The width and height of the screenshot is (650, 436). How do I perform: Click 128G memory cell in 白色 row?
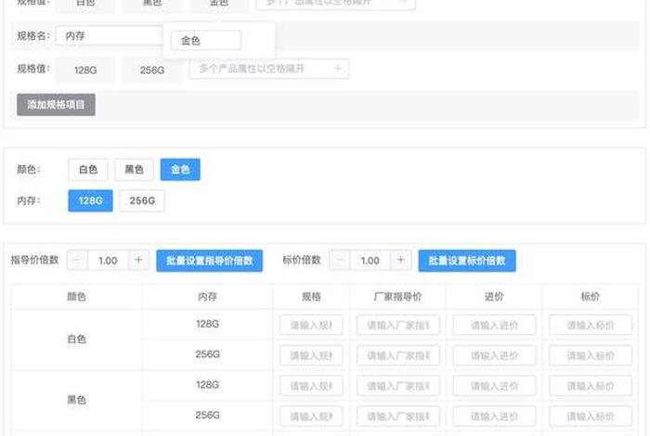coord(207,324)
